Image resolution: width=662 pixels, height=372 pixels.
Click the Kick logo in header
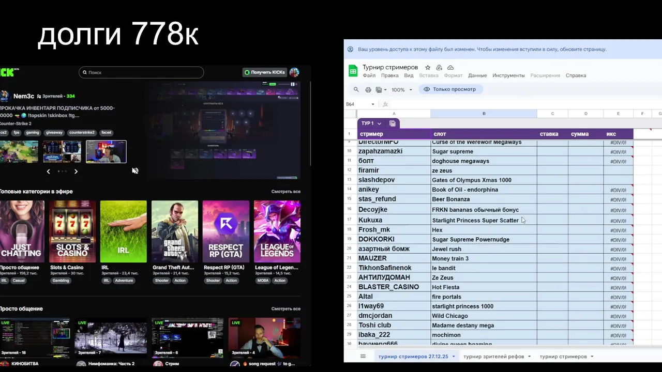[9, 72]
